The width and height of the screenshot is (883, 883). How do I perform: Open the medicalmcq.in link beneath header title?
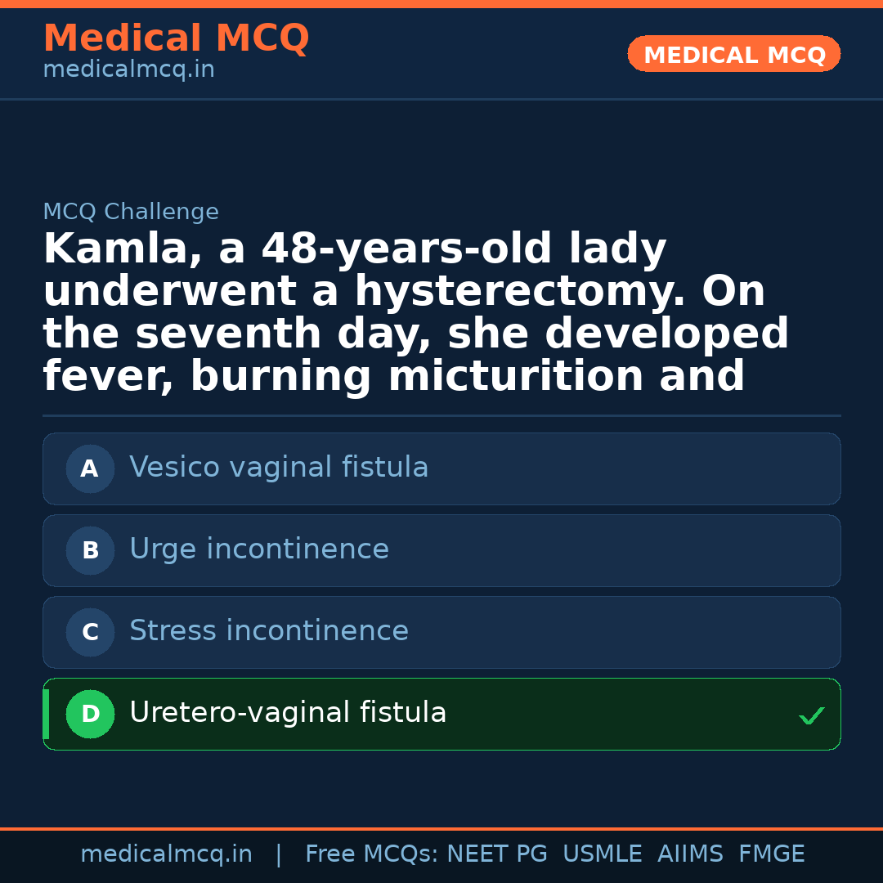128,70
